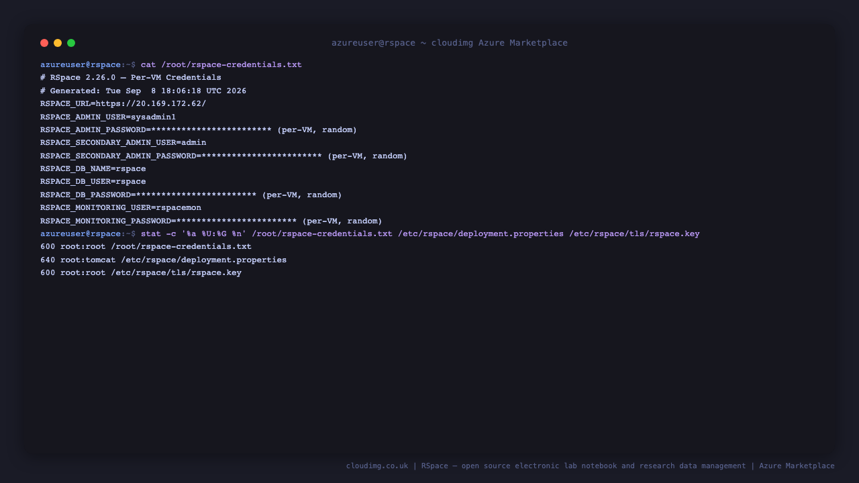The height and width of the screenshot is (483, 859).
Task: Click the RSPACE_URL=https://20.169.172.62/ line
Action: pyautogui.click(x=123, y=104)
